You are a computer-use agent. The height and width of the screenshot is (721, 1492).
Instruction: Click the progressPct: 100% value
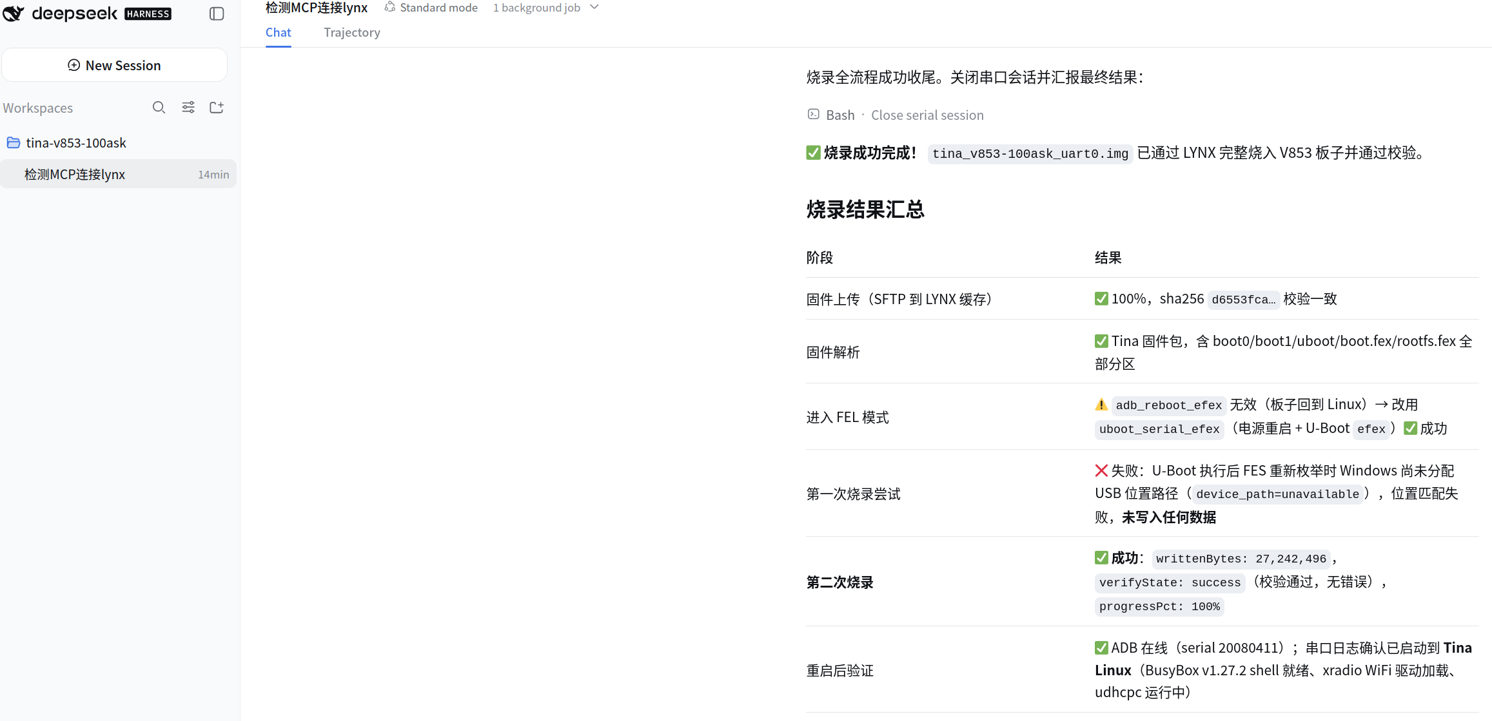(x=1159, y=607)
